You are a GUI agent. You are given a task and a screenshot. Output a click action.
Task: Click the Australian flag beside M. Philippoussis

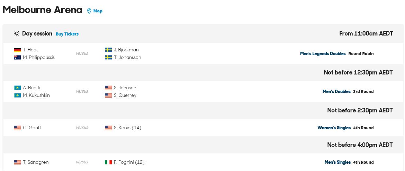coord(17,58)
